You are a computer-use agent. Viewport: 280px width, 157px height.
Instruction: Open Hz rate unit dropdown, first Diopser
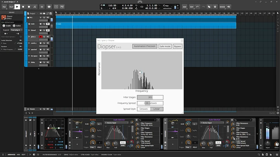pyautogui.click(x=99, y=124)
